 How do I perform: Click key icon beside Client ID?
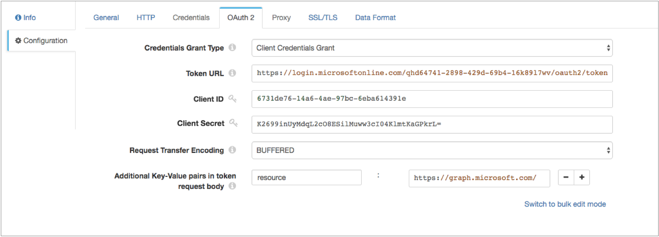click(232, 99)
